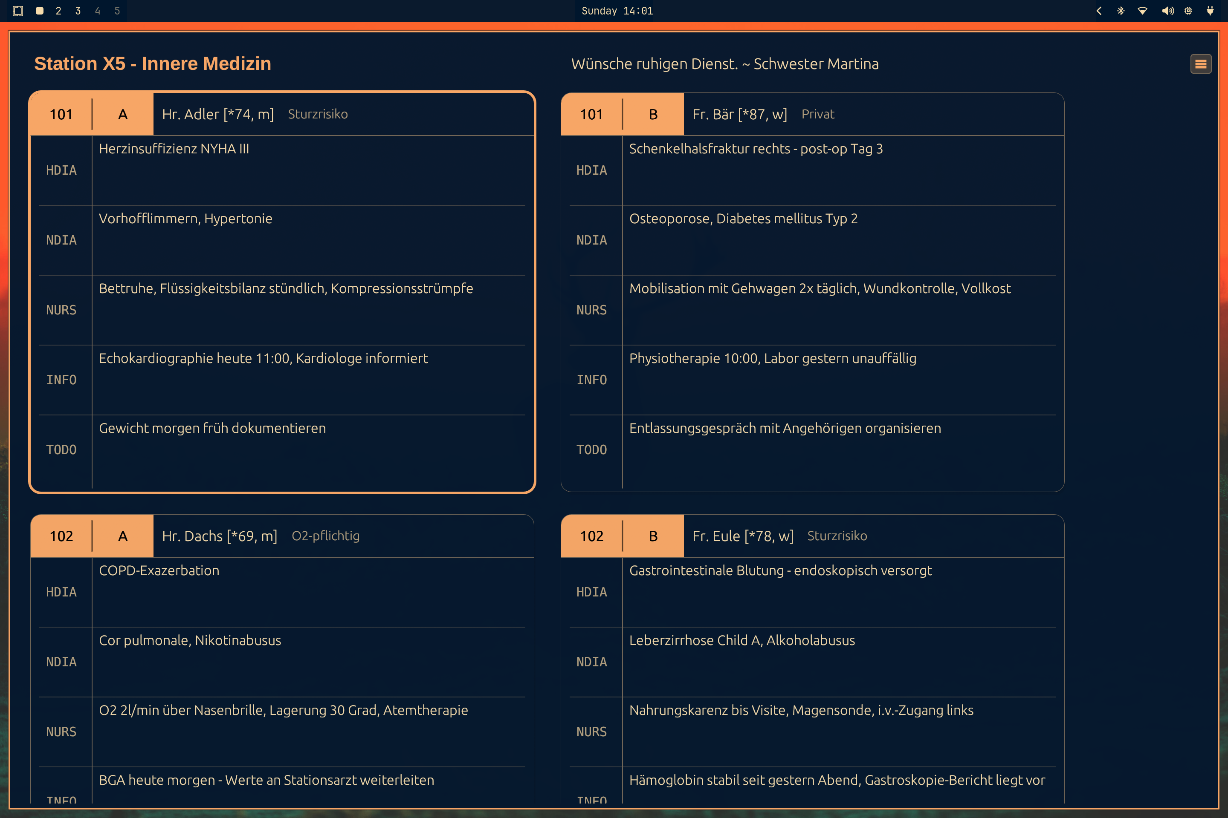Select bed A badge of Hr. Adler

click(123, 114)
